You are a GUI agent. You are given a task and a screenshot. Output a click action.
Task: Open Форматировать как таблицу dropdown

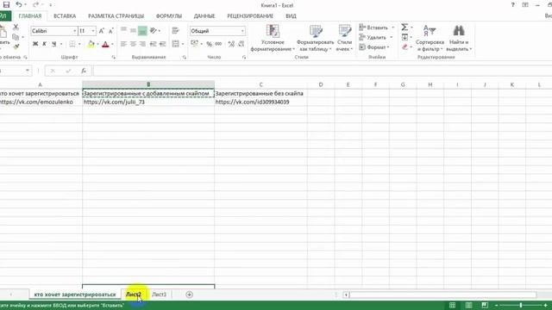[x=315, y=38]
